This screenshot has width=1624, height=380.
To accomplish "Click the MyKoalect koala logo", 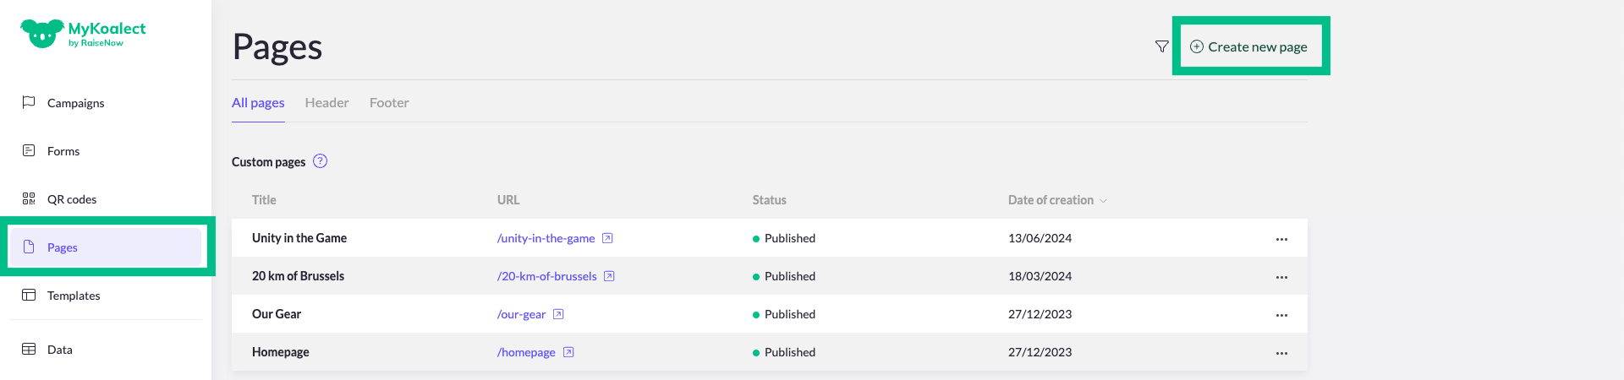I will [x=42, y=34].
